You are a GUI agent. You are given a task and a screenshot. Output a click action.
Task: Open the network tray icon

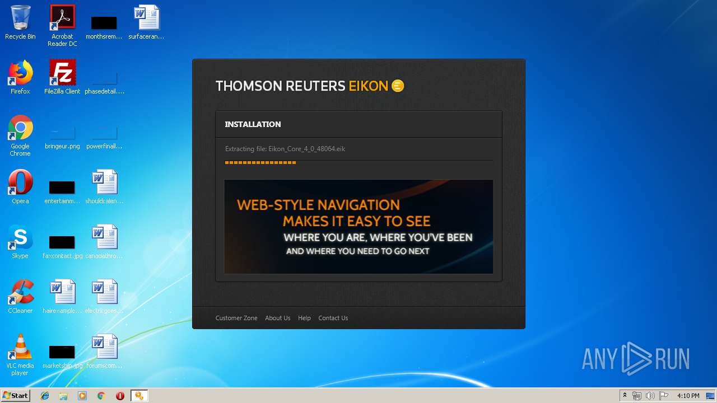pyautogui.click(x=637, y=396)
